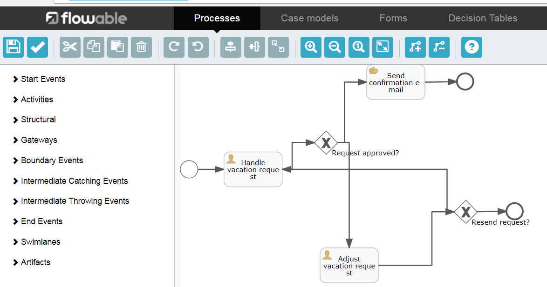Select the Cut tool in the toolbar

tap(70, 47)
